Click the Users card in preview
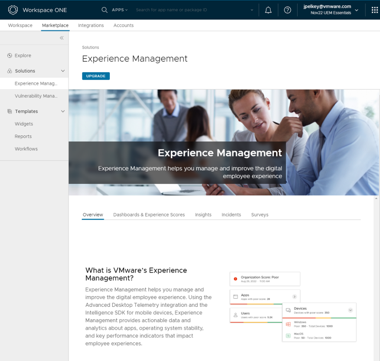 (x=256, y=315)
